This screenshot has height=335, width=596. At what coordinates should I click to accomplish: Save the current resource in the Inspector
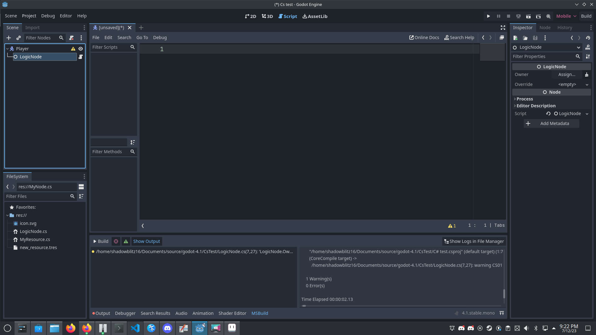click(535, 38)
